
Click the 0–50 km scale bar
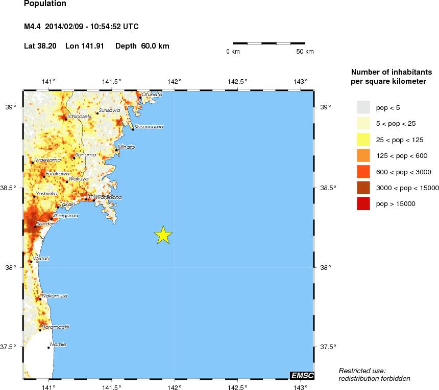[269, 44]
